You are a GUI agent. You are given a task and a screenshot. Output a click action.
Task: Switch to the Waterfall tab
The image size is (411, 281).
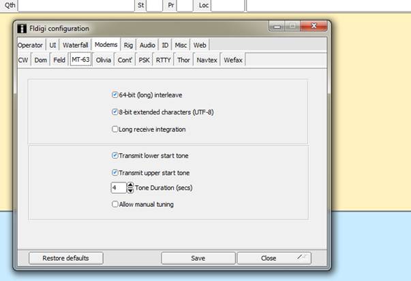pyautogui.click(x=76, y=45)
